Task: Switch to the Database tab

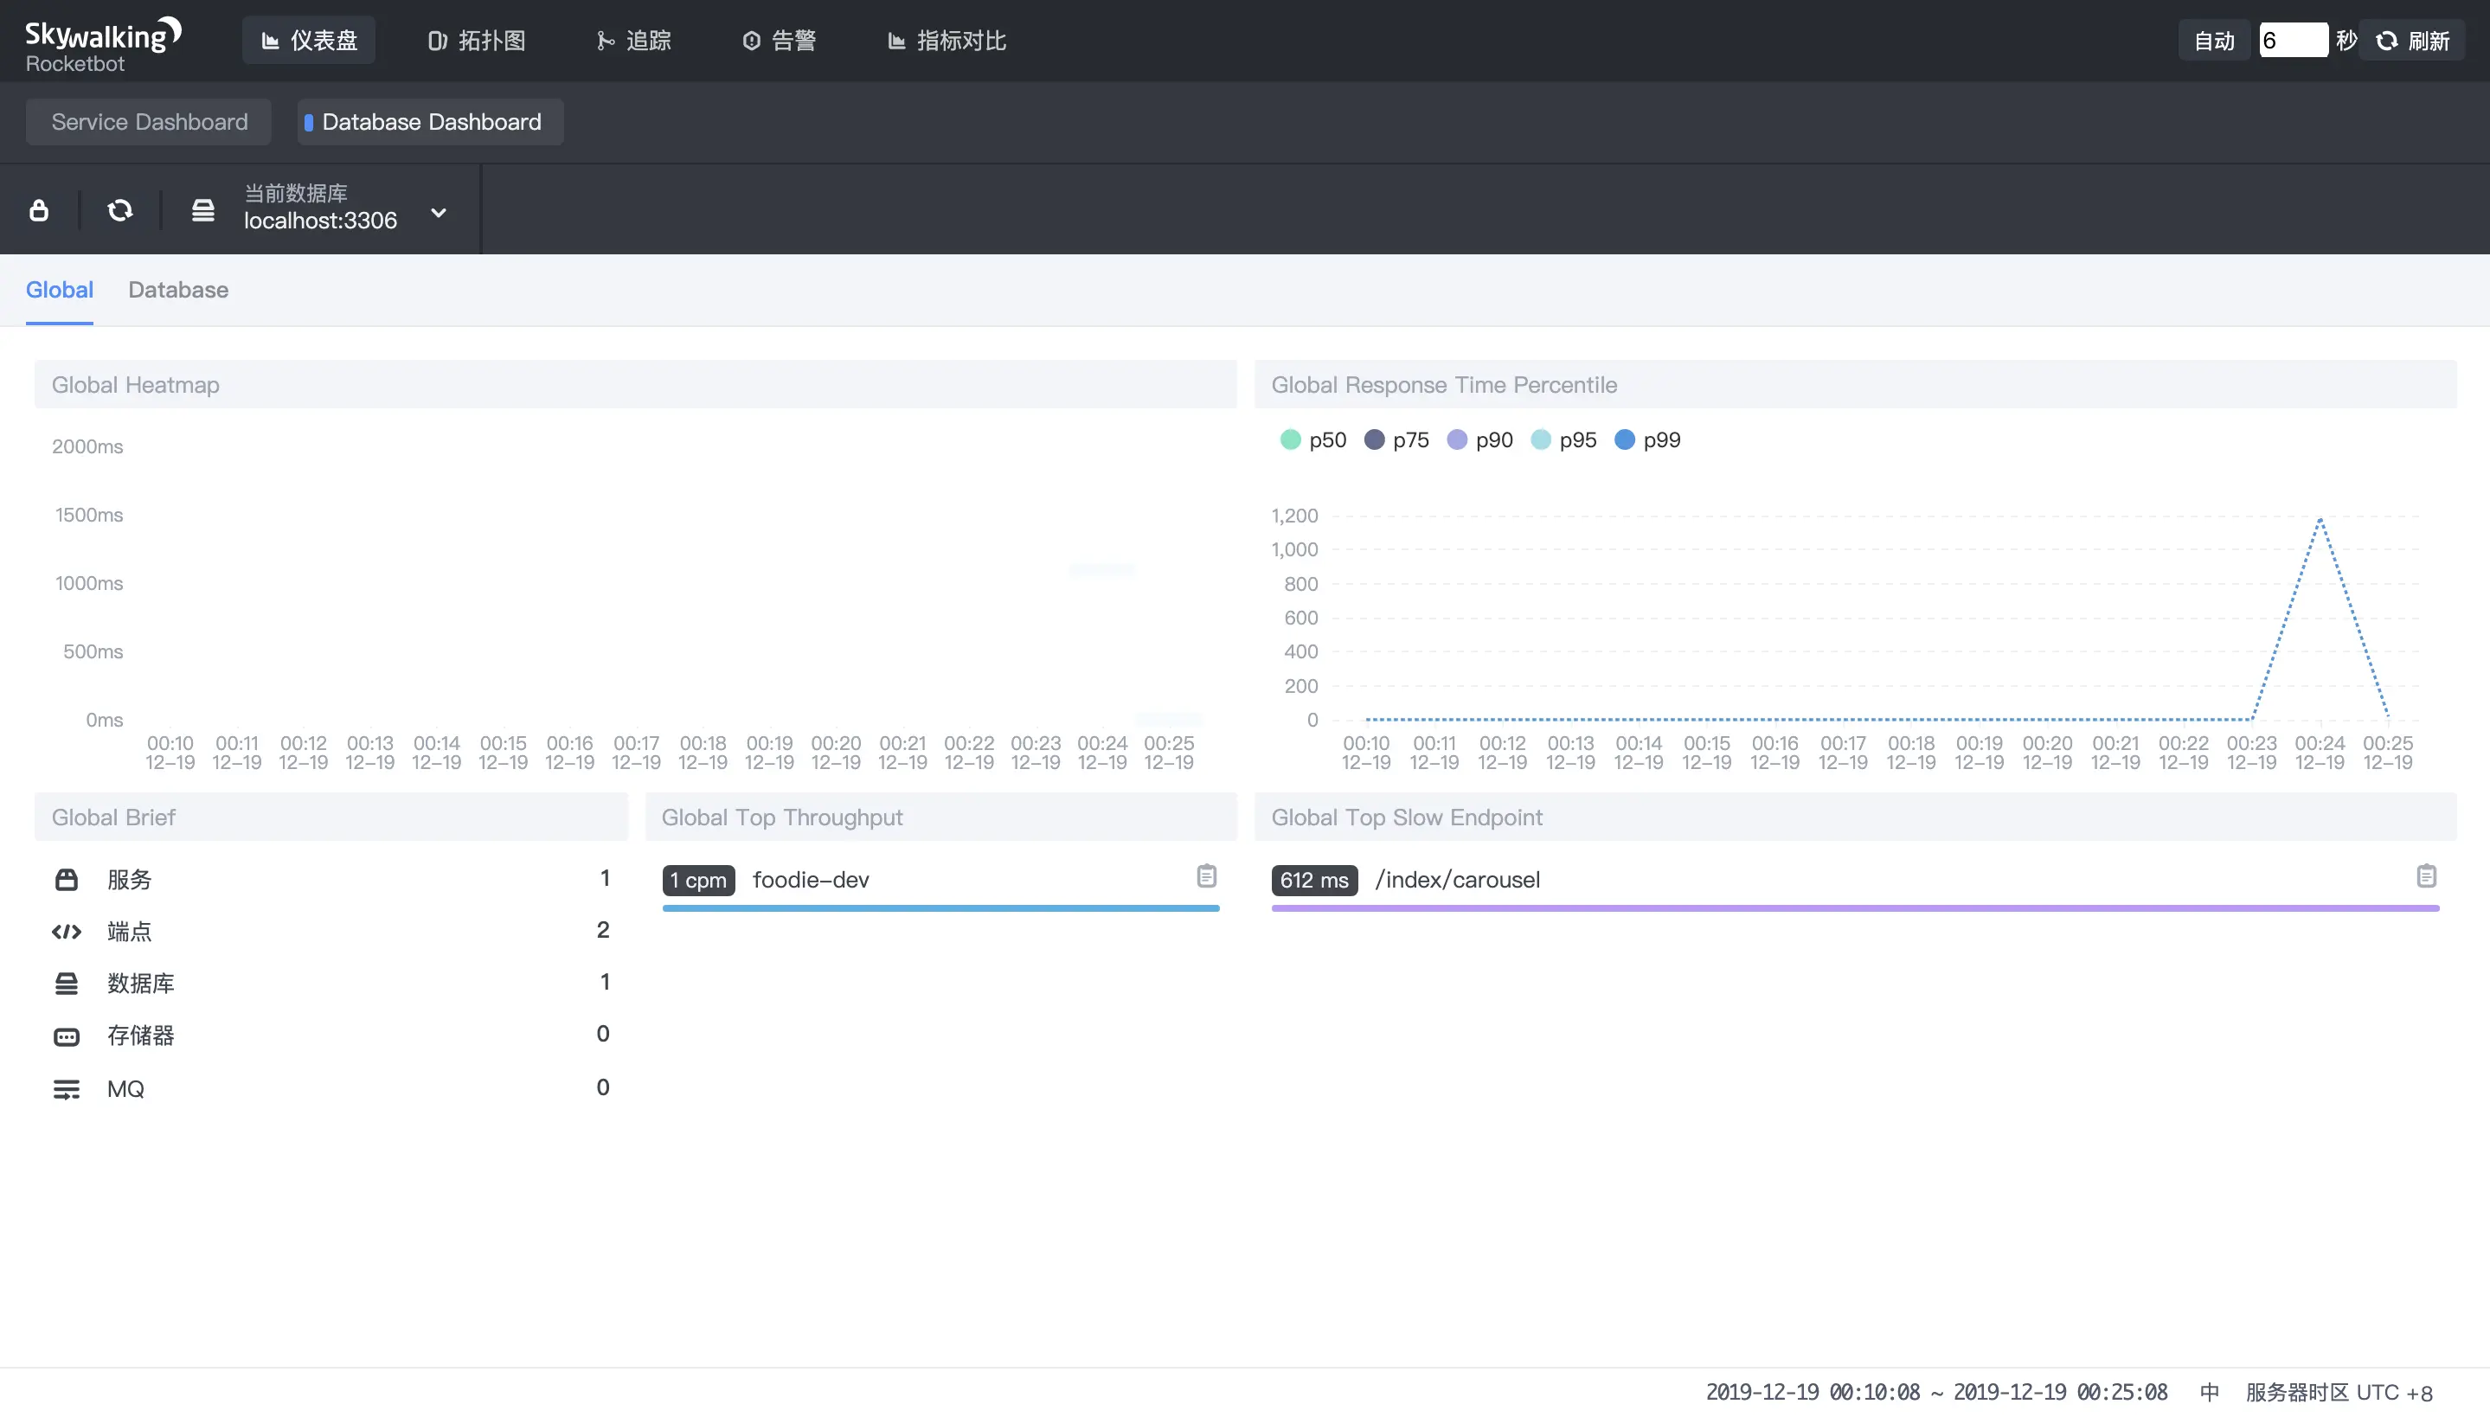Action: 178,290
